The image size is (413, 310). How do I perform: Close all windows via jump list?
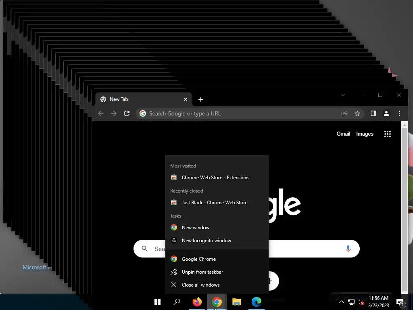(x=217, y=285)
